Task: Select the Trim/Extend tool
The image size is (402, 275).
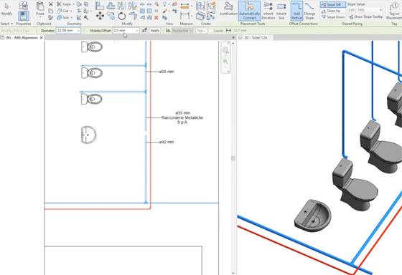Action: click(x=133, y=15)
